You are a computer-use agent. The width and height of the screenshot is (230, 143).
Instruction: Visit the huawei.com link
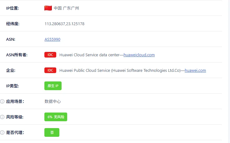tap(195, 70)
